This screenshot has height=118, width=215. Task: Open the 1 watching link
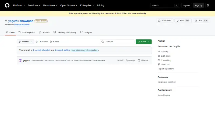coord(164,60)
